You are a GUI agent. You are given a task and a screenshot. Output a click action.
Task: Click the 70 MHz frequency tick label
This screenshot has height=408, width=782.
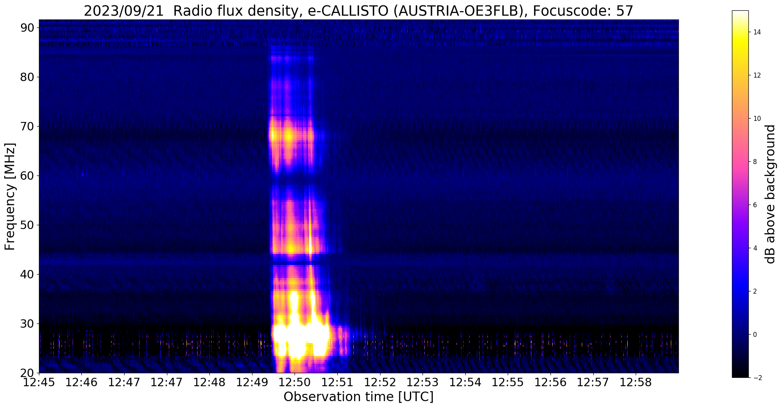coord(27,126)
